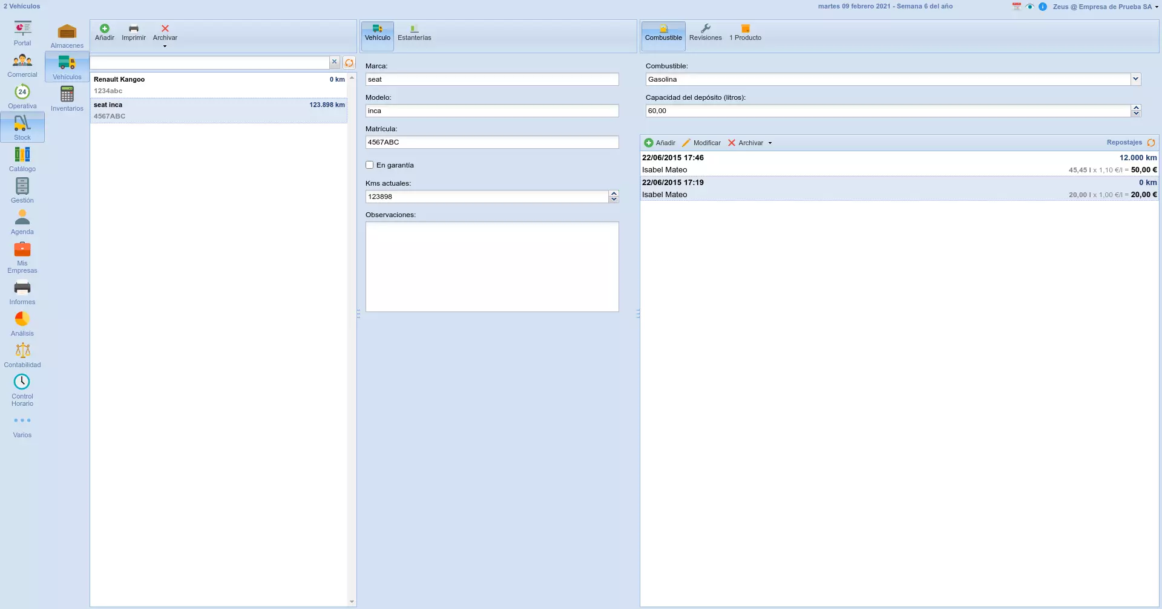Click the Imprimir printer icon

pyautogui.click(x=133, y=29)
